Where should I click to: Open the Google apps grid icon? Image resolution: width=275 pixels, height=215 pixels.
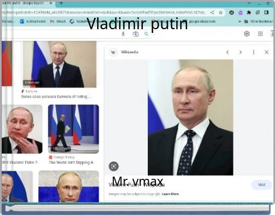pyautogui.click(x=260, y=33)
